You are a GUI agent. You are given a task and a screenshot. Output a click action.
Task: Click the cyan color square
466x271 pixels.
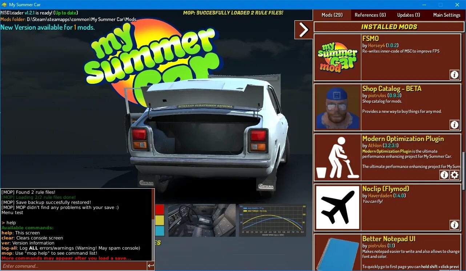(x=160, y=231)
